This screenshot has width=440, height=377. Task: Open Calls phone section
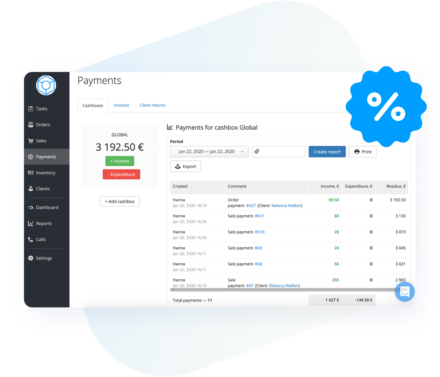point(41,240)
